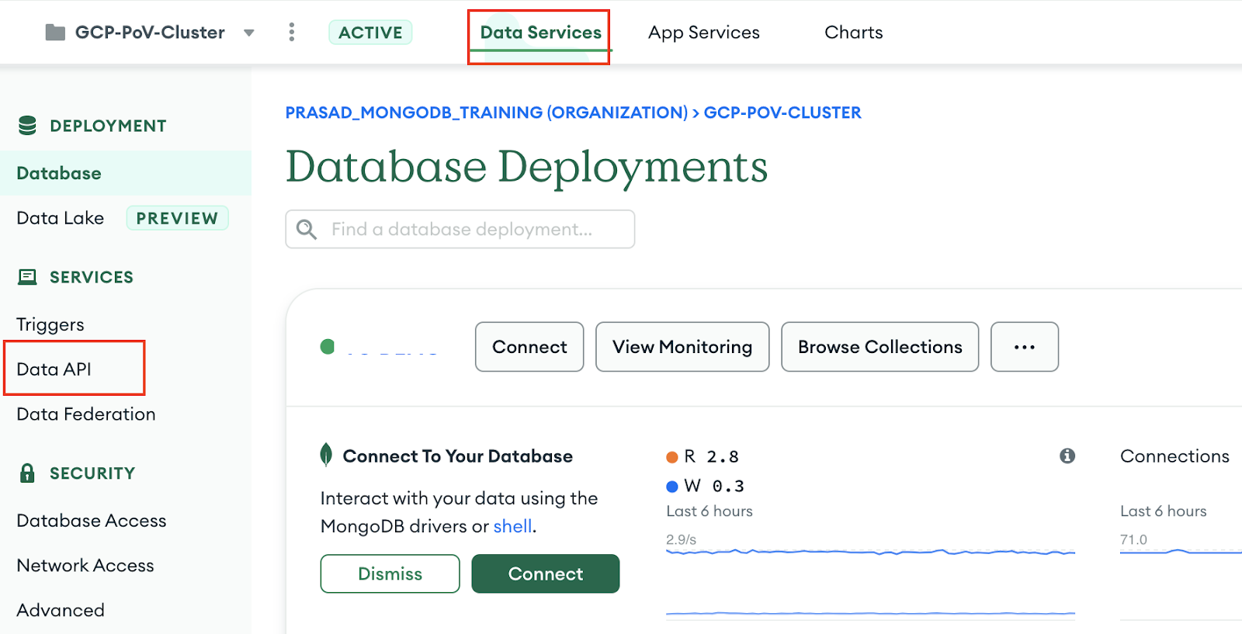Click the Find a database deployment search field

pyautogui.click(x=460, y=229)
